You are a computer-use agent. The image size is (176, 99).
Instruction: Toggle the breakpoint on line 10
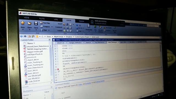click(x=58, y=69)
